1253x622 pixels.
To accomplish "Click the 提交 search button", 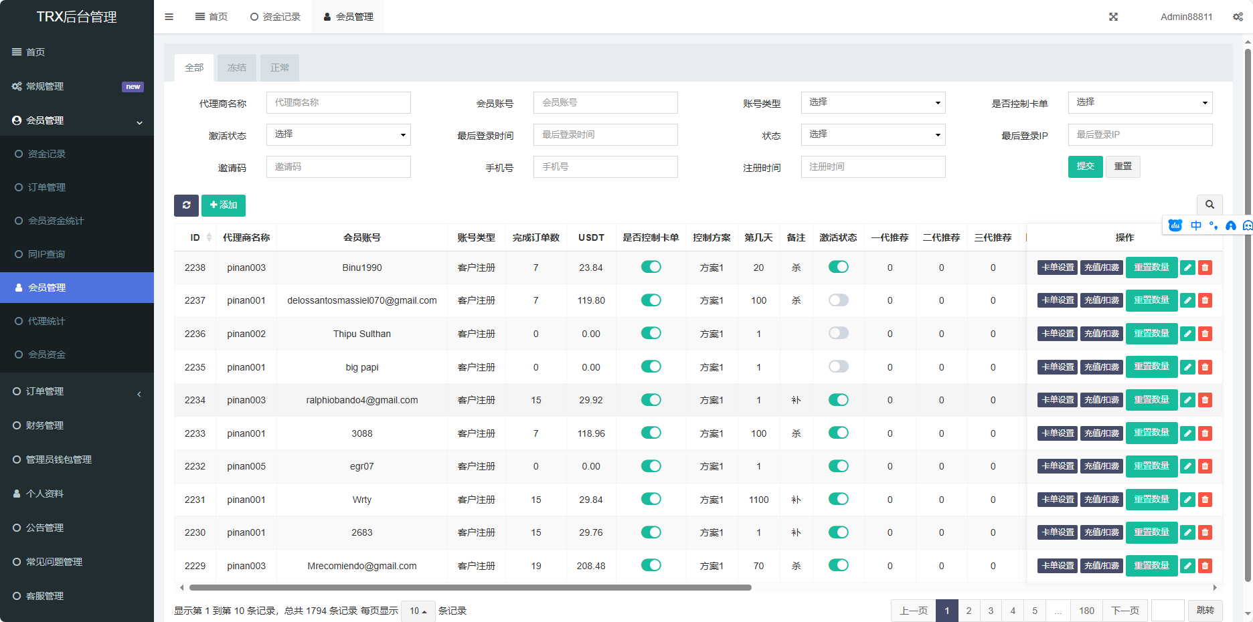I will click(x=1085, y=167).
